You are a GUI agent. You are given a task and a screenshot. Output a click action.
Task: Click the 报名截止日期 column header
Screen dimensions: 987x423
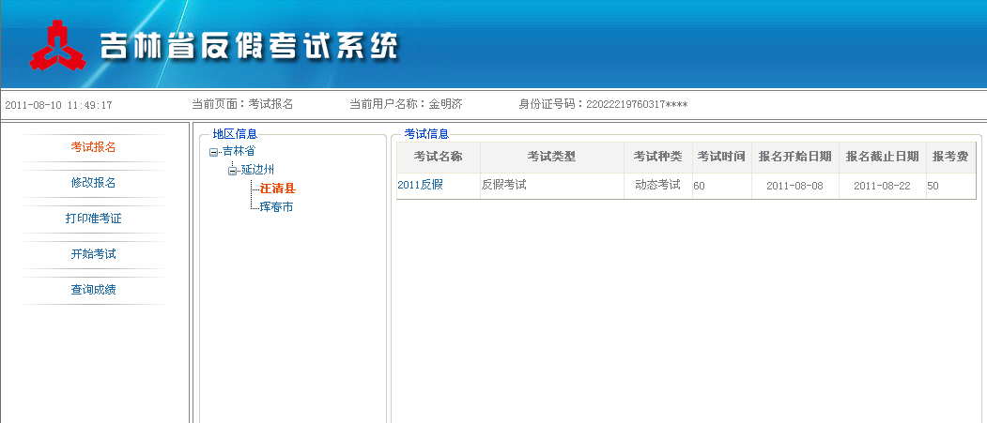coord(883,158)
